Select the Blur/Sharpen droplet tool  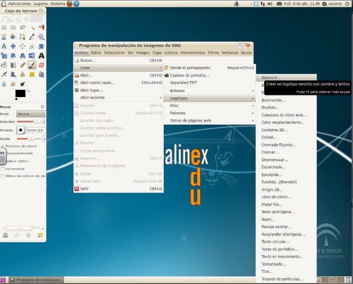(x=4, y=84)
